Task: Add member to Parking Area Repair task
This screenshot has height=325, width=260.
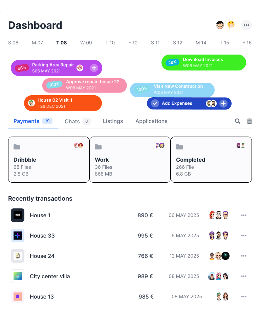Action: [94, 68]
